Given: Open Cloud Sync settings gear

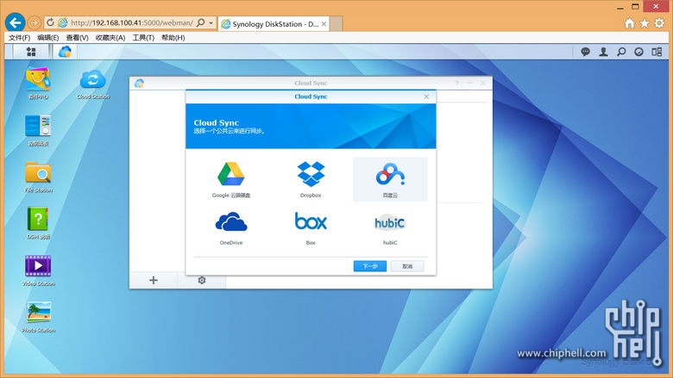Looking at the screenshot, I should click(x=202, y=281).
